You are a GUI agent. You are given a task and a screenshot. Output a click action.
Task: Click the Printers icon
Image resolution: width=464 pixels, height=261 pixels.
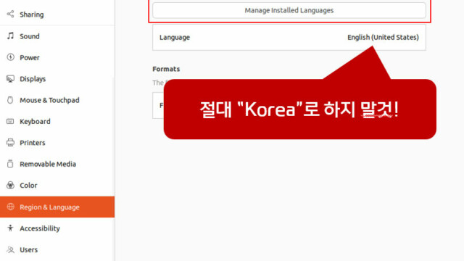pyautogui.click(x=10, y=143)
